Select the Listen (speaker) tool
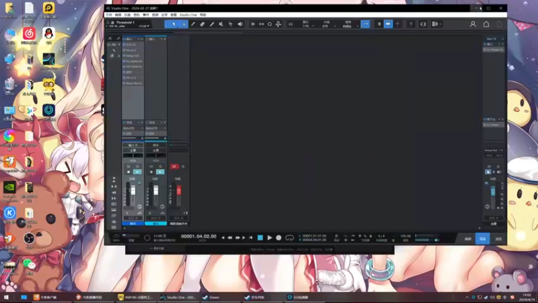Image resolution: width=538 pixels, height=303 pixels. click(240, 24)
